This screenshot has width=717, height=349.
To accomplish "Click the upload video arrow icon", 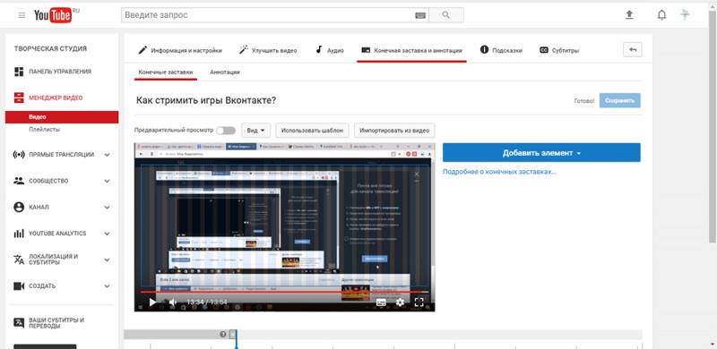I will pyautogui.click(x=629, y=15).
